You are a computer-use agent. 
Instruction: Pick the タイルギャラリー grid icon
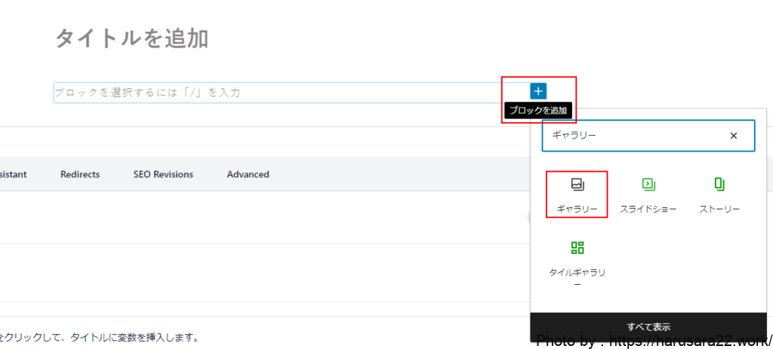tap(577, 248)
